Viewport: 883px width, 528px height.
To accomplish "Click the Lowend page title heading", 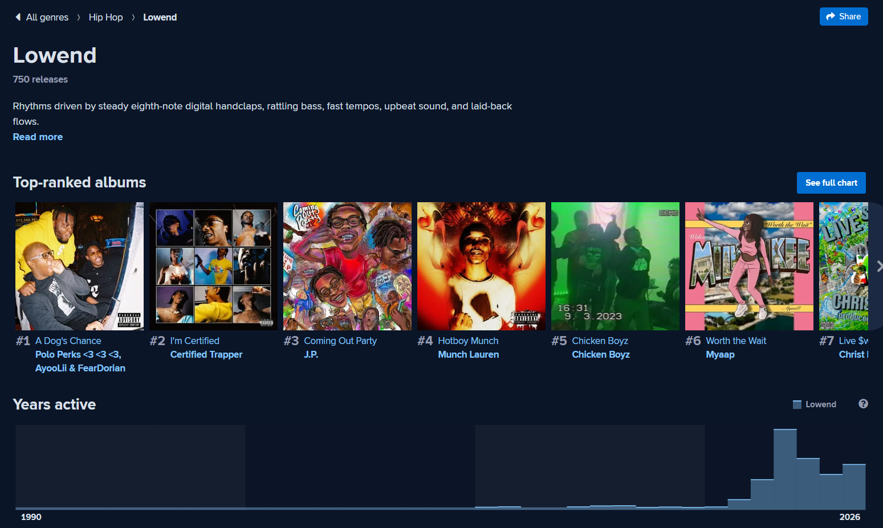I will pyautogui.click(x=55, y=55).
